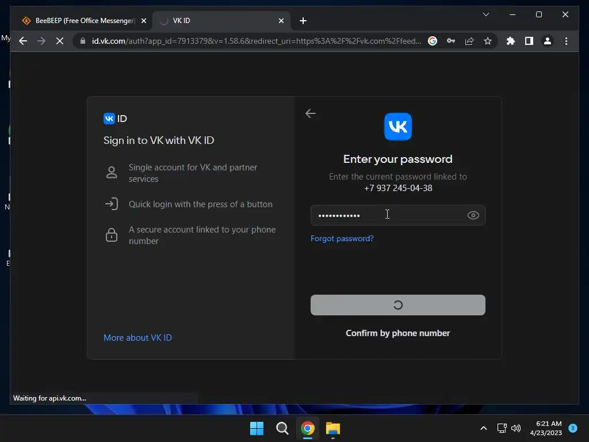Open File Explorer from the taskbar
This screenshot has height=442, width=589.
[333, 428]
